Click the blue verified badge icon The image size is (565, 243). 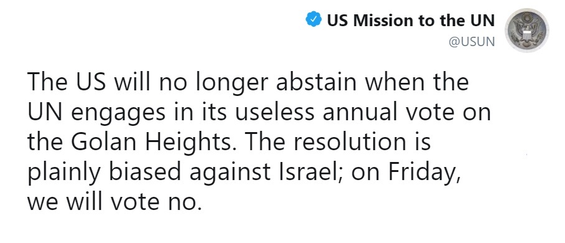click(314, 19)
